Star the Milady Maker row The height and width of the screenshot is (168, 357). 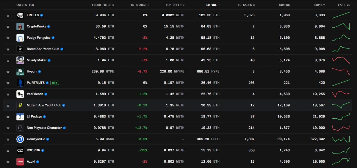click(8, 60)
